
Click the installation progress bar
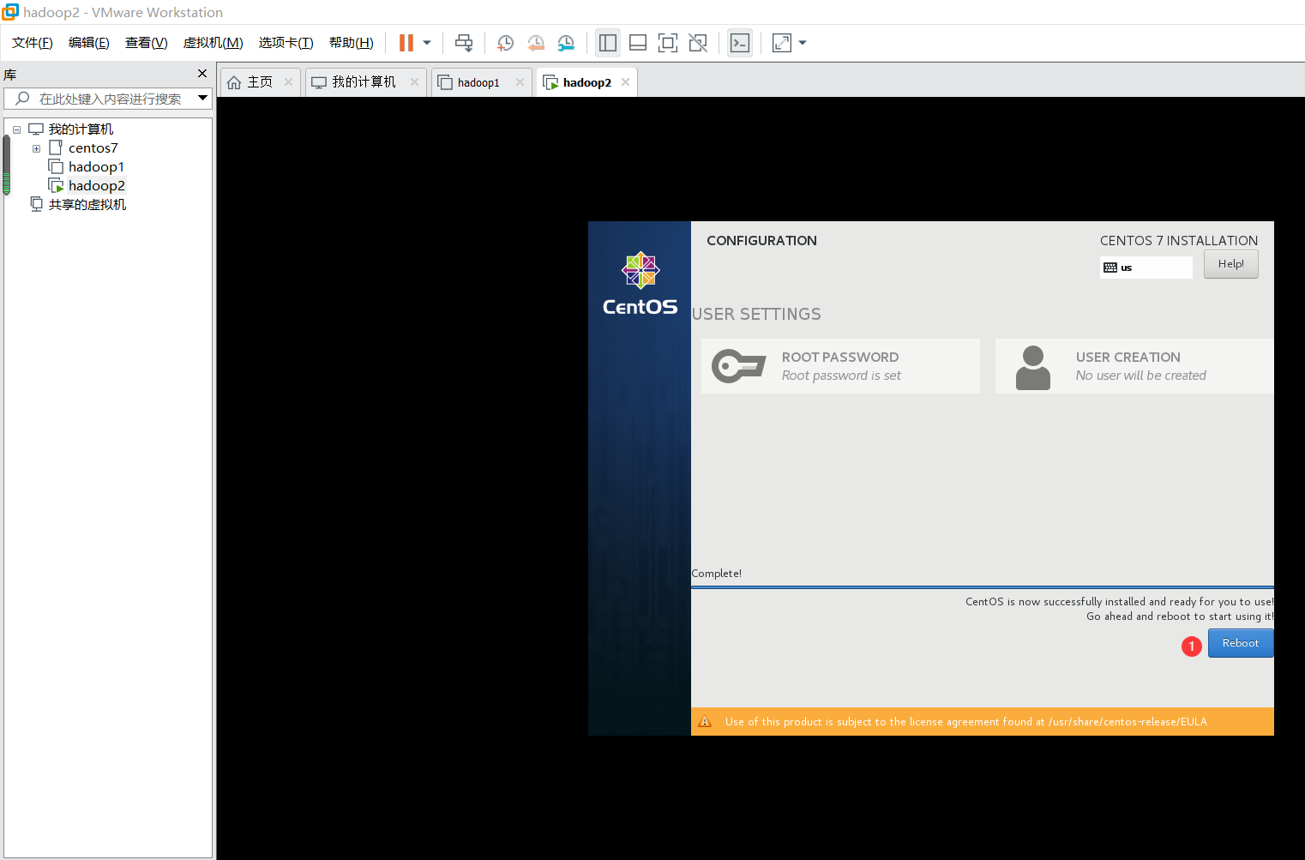click(983, 587)
